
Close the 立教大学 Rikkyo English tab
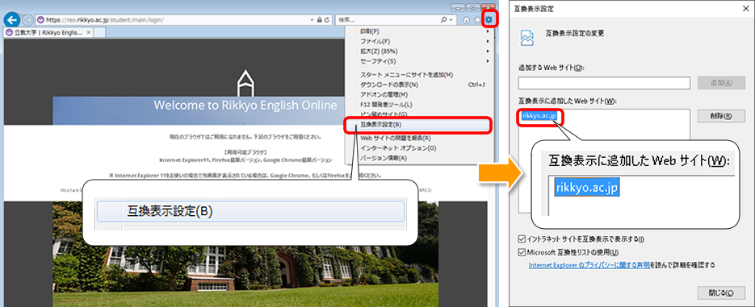[x=88, y=33]
